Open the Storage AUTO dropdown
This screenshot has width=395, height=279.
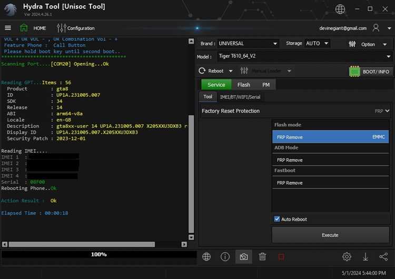click(x=326, y=43)
